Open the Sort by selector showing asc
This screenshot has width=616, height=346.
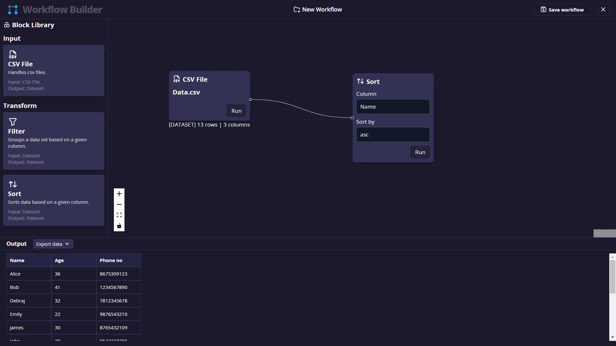[x=393, y=135]
